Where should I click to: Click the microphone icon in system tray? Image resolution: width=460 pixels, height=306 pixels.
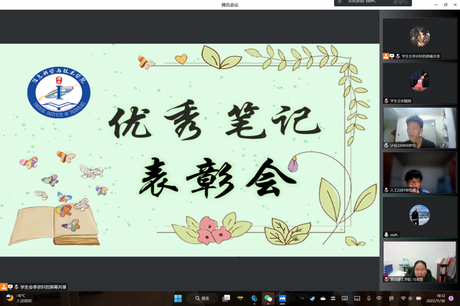point(369,298)
